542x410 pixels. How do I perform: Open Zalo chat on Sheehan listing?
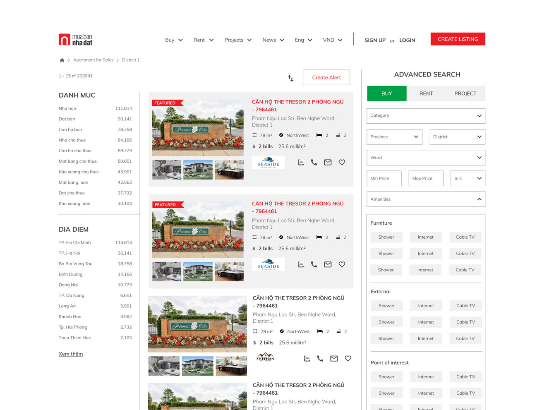coord(307,359)
